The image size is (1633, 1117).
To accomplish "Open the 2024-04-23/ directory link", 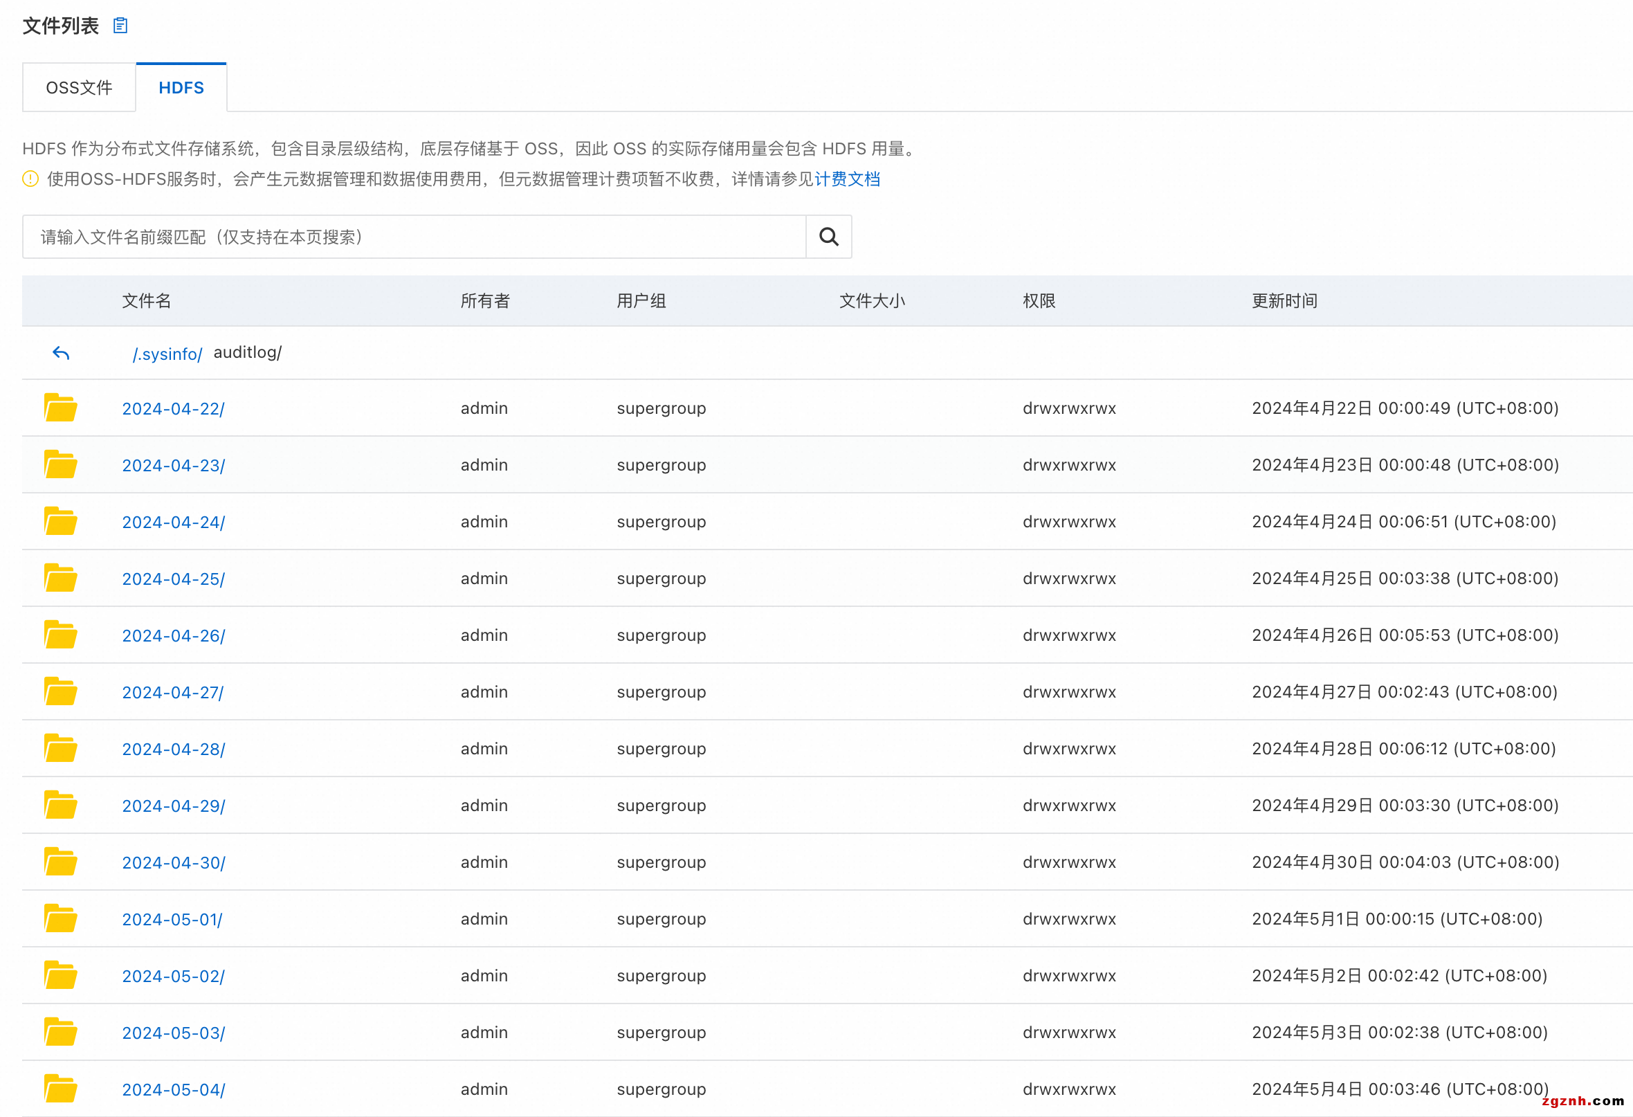I will pos(174,465).
